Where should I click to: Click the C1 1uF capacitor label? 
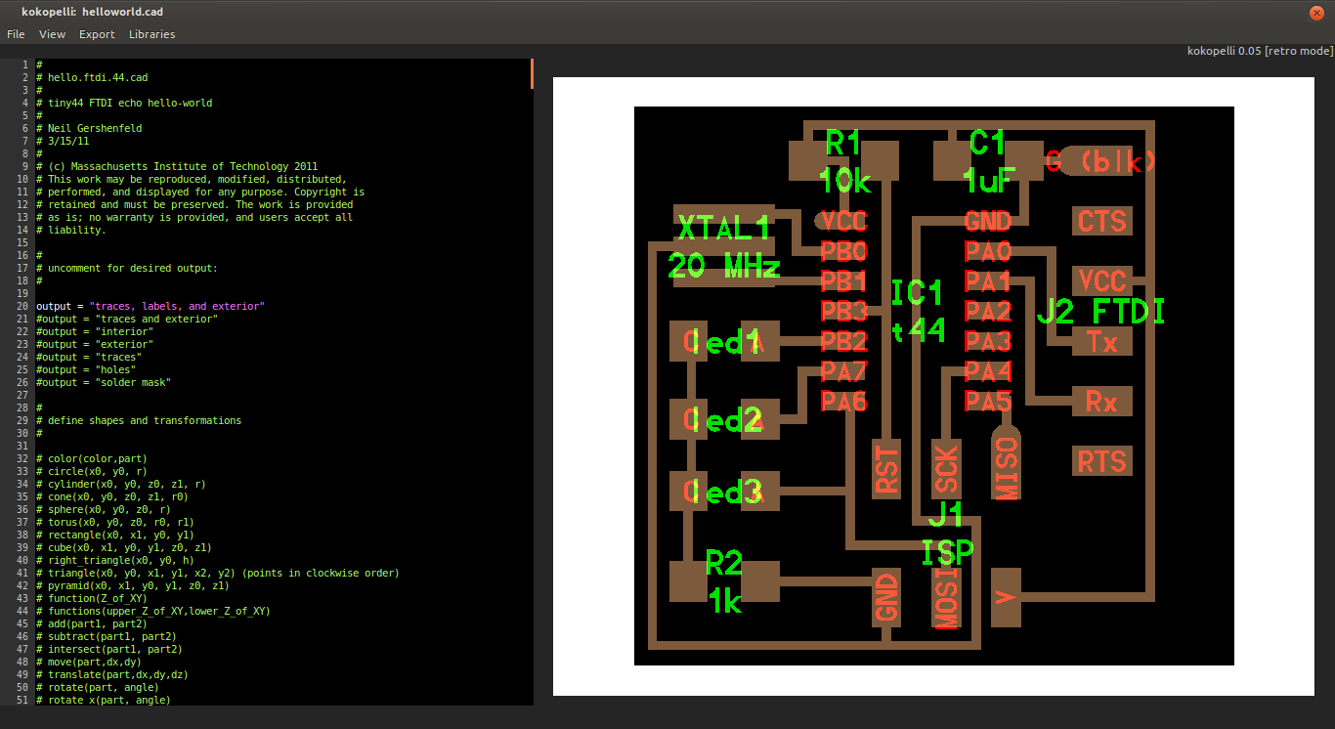[x=989, y=161]
